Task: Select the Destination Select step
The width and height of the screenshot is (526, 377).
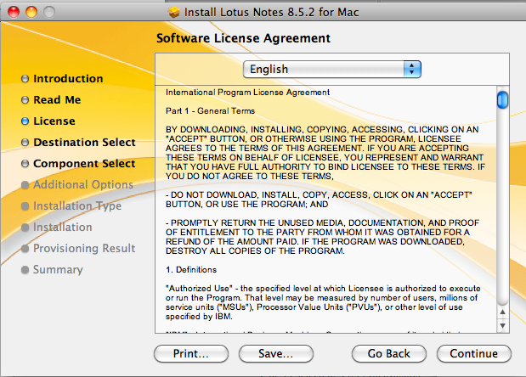Action: click(x=84, y=143)
